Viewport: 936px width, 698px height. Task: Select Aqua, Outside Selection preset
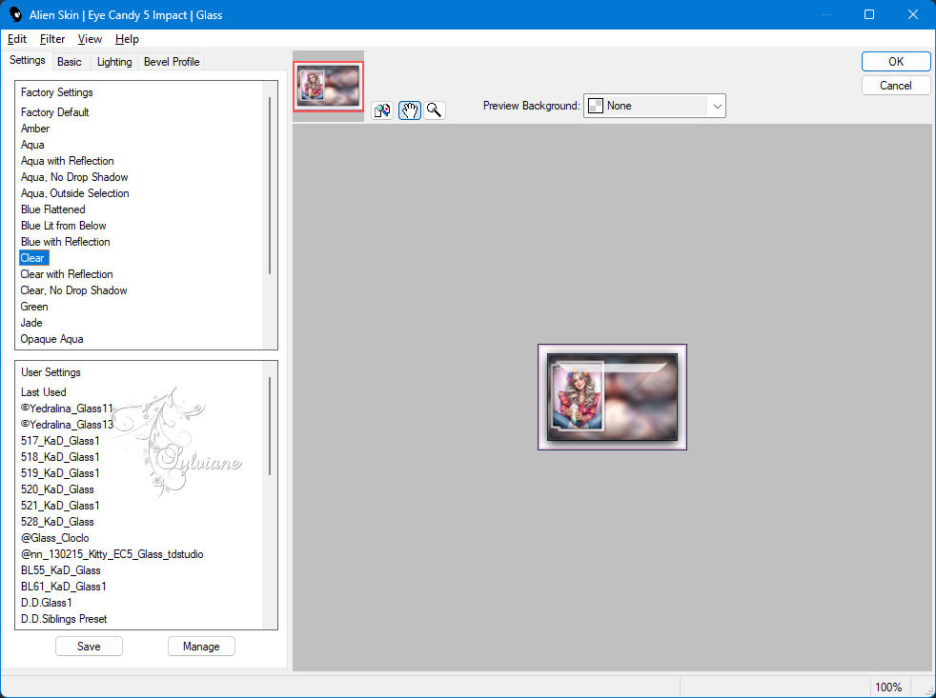[x=74, y=192]
